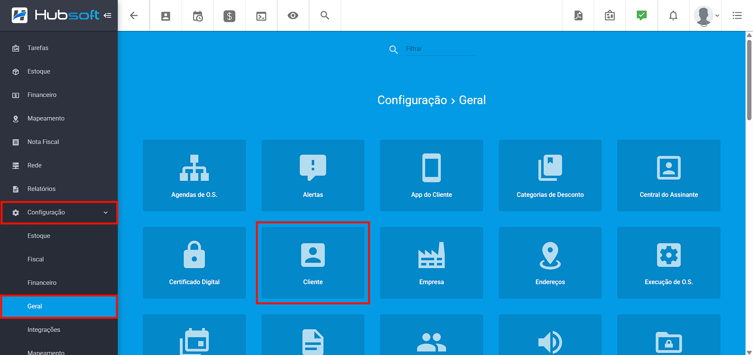
Task: Open the right-side list panel icon
Action: point(737,15)
